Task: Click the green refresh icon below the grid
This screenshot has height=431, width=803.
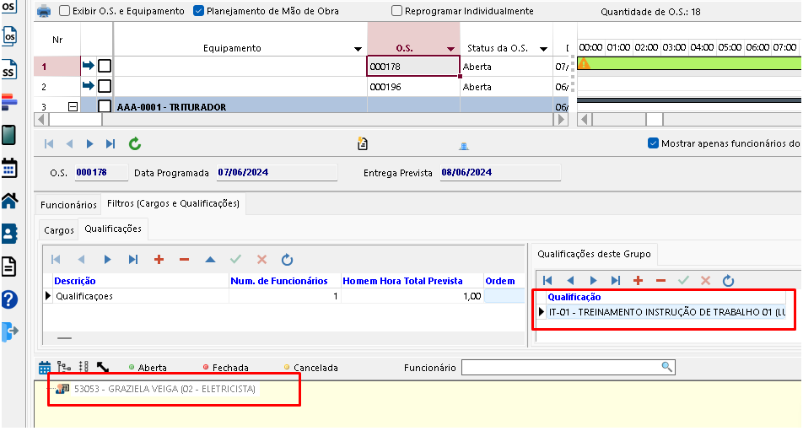Action: (135, 144)
